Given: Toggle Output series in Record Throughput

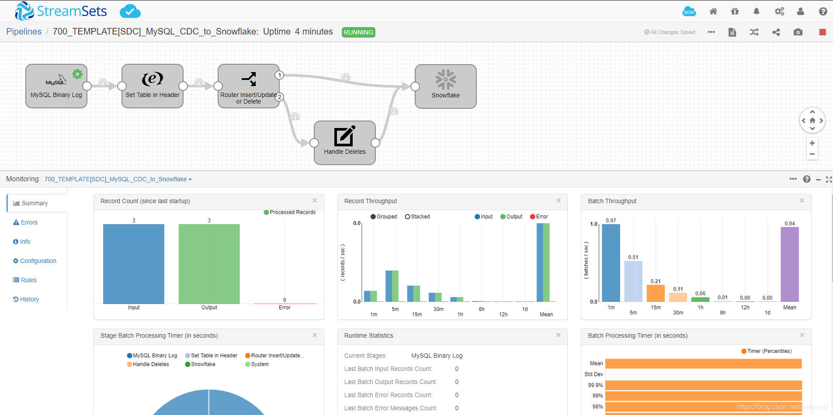Looking at the screenshot, I should pos(511,217).
